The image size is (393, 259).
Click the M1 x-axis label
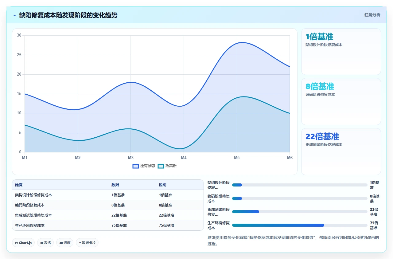coord(25,158)
